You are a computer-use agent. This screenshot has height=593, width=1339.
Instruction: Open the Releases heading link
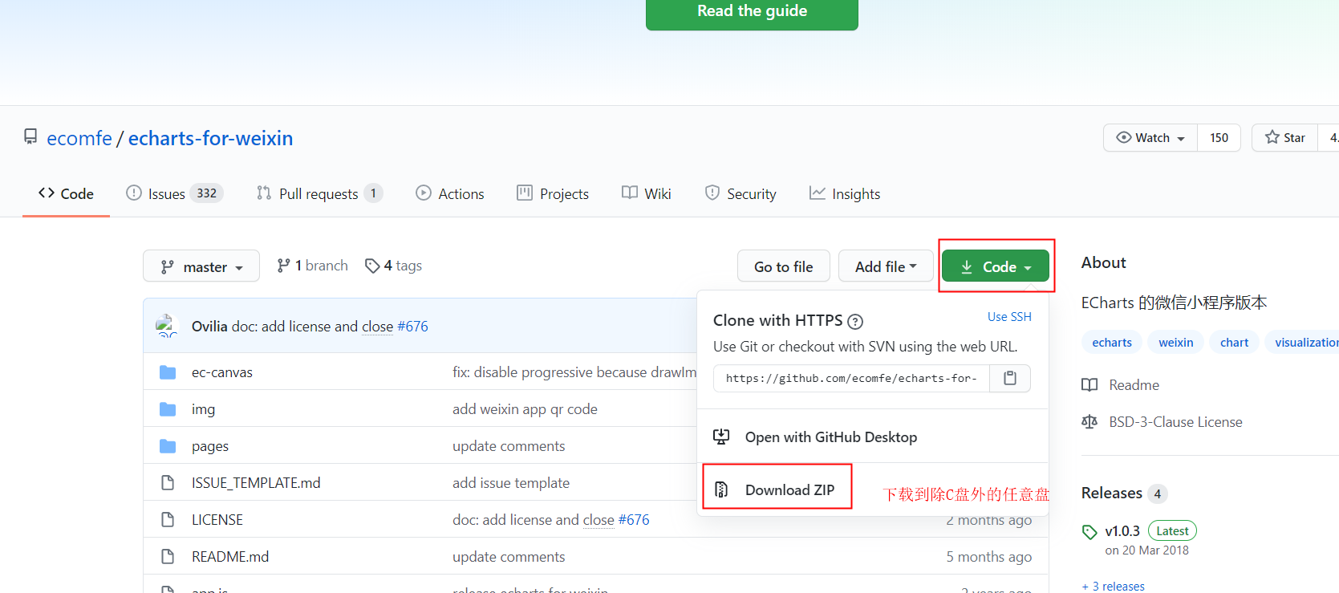(x=1112, y=493)
